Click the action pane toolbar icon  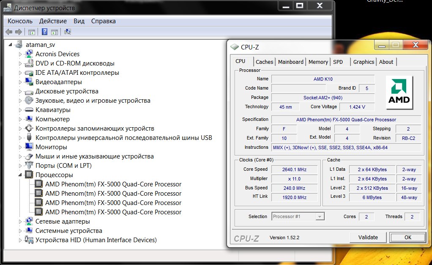coord(55,32)
